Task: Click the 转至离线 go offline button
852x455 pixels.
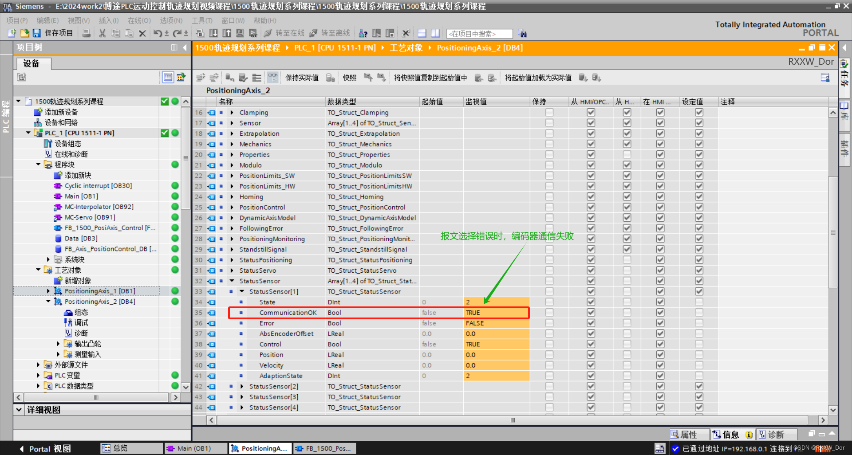Action: tap(330, 33)
